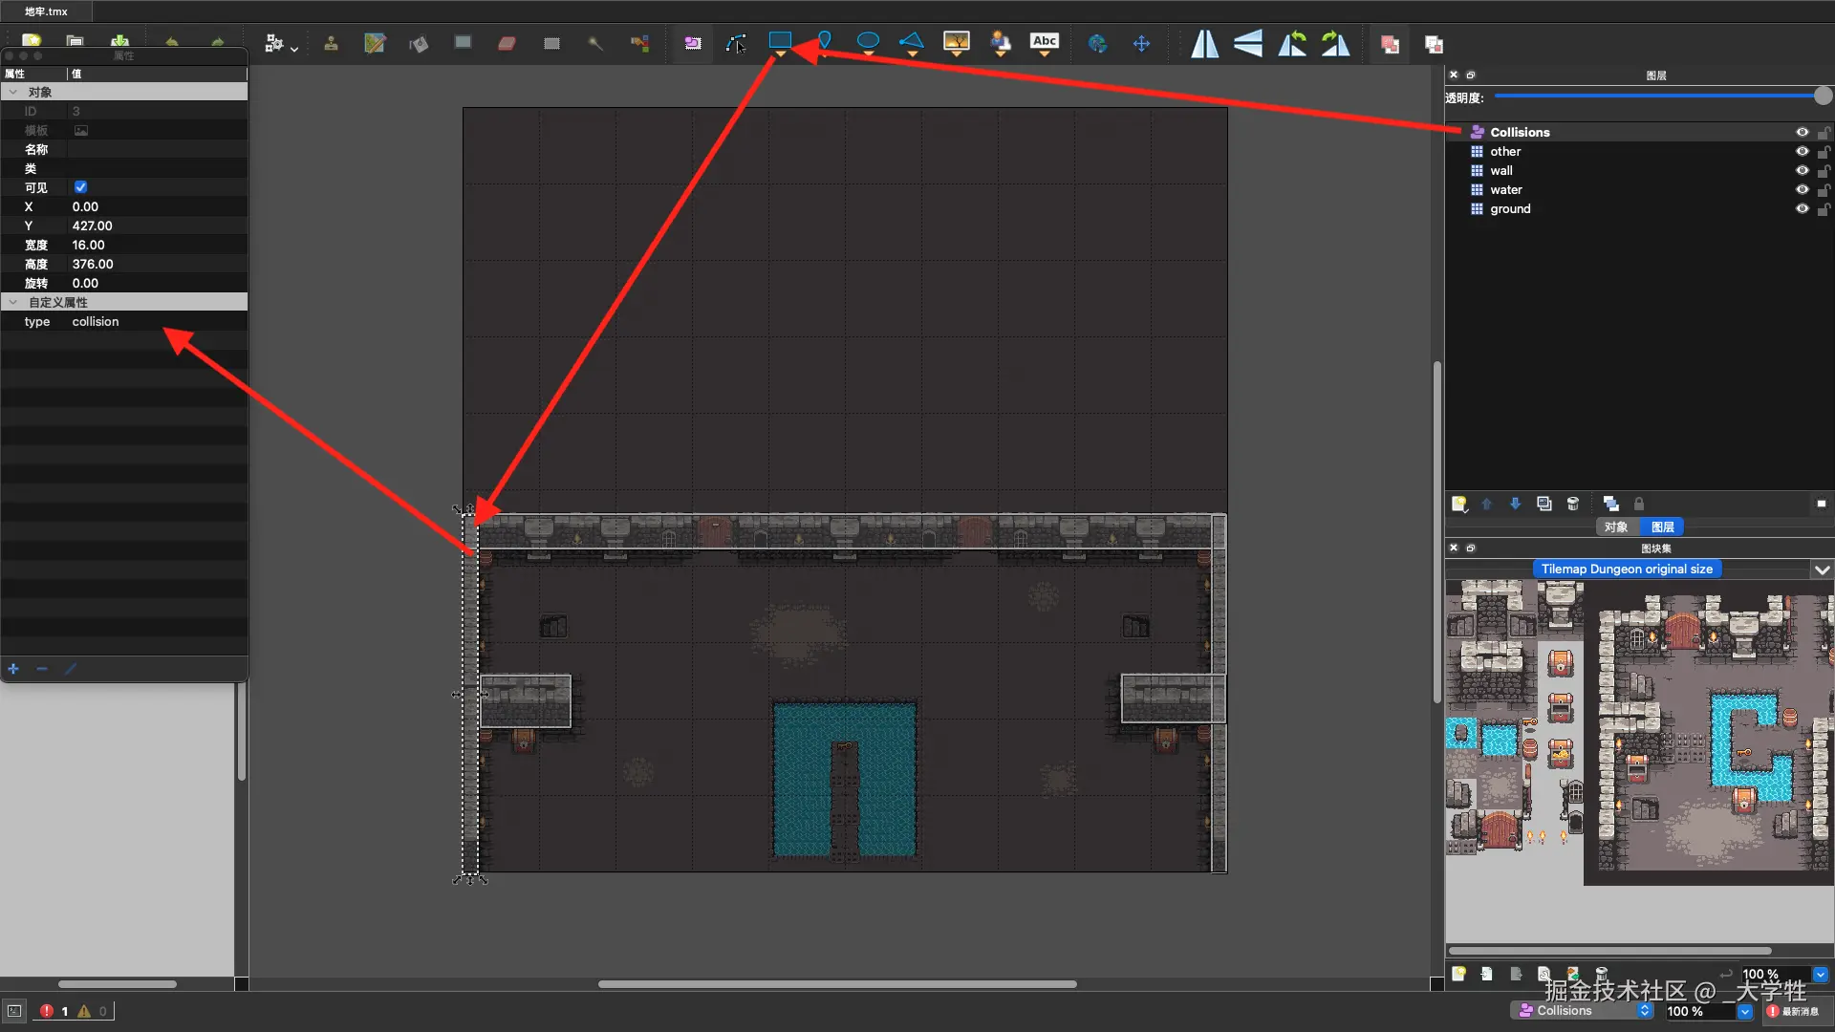The width and height of the screenshot is (1835, 1032).
Task: Hide the water layer
Action: 1802,190
